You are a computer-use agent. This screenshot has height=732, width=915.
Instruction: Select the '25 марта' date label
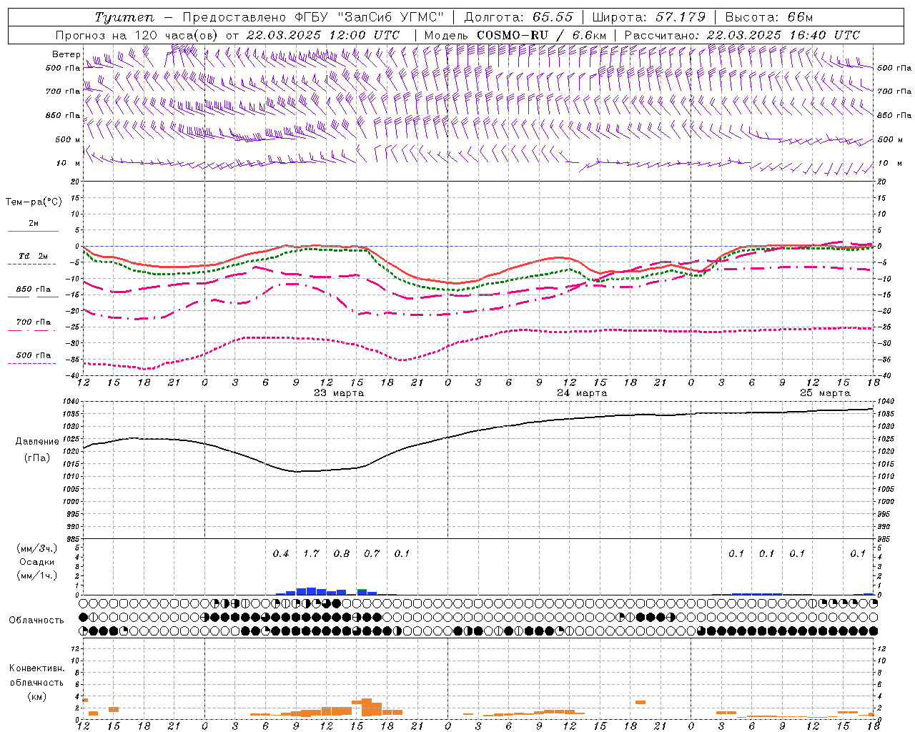click(x=825, y=393)
